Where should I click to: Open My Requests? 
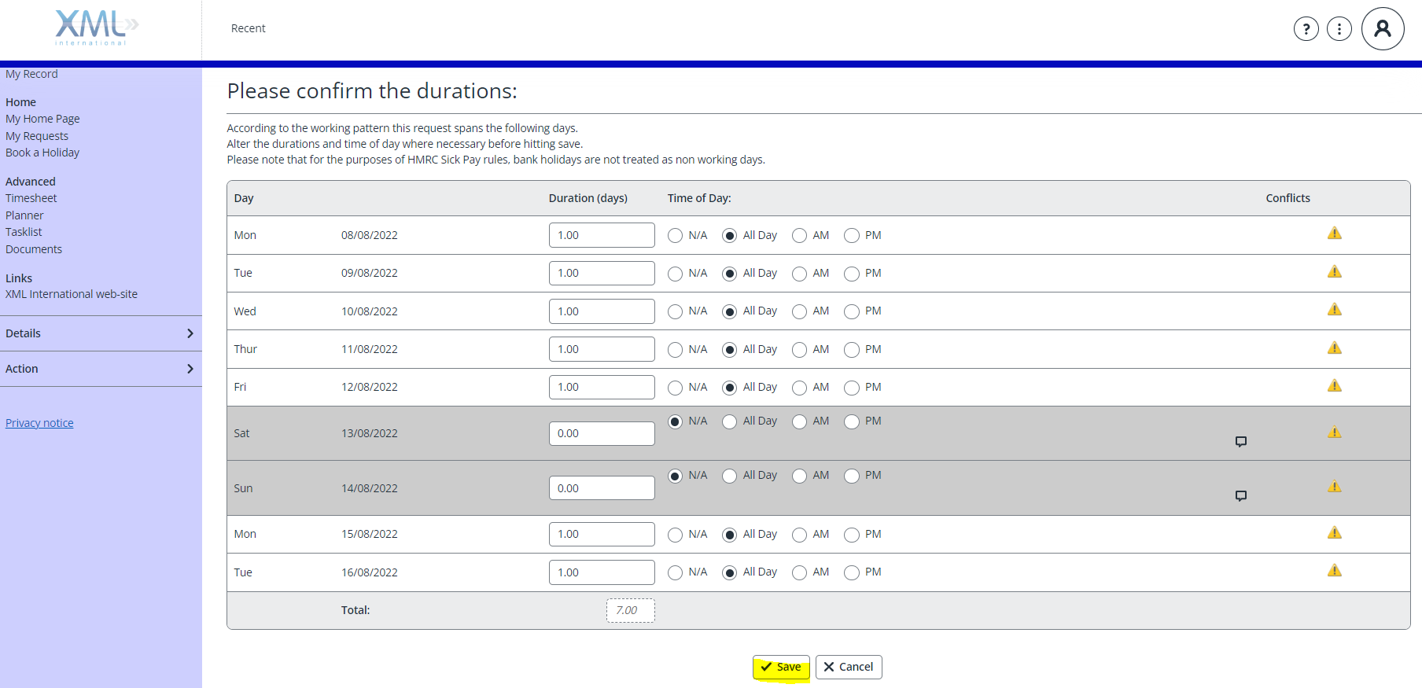click(37, 136)
